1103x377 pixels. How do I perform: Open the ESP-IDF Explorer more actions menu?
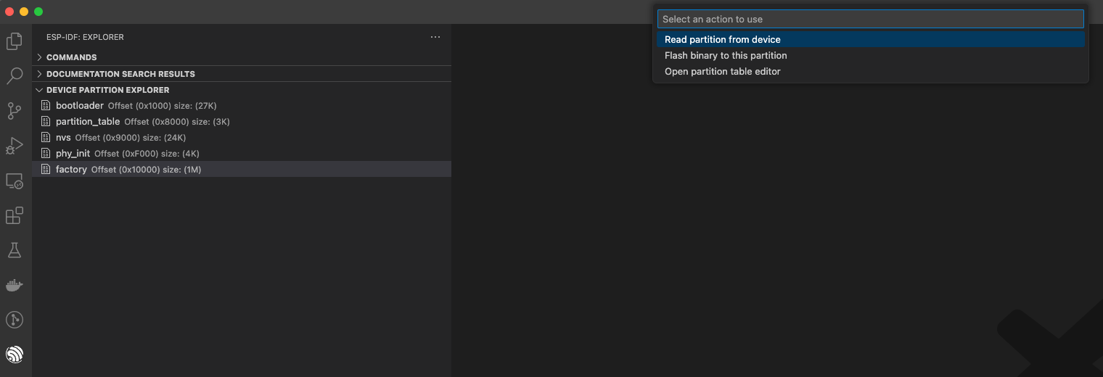tap(435, 37)
